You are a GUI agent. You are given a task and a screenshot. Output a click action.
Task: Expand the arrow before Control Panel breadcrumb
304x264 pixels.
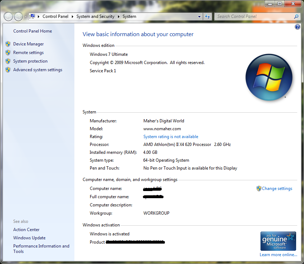39,16
